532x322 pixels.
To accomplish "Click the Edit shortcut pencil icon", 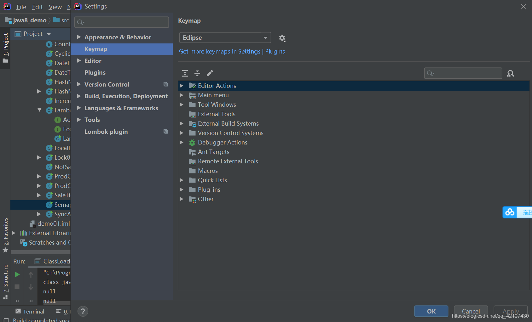I will click(x=210, y=73).
